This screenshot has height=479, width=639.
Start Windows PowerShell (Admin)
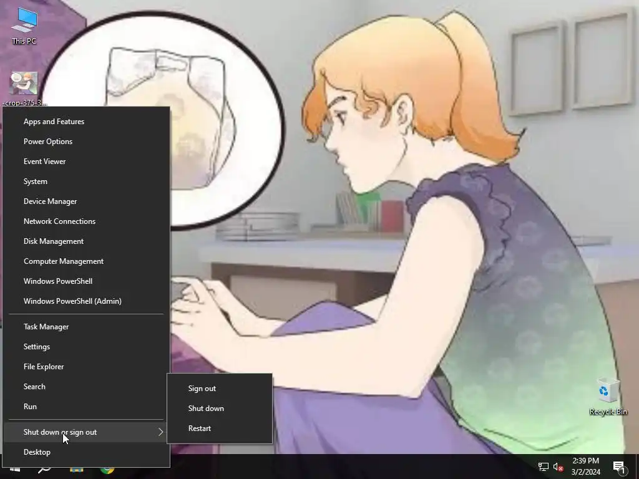point(86,301)
